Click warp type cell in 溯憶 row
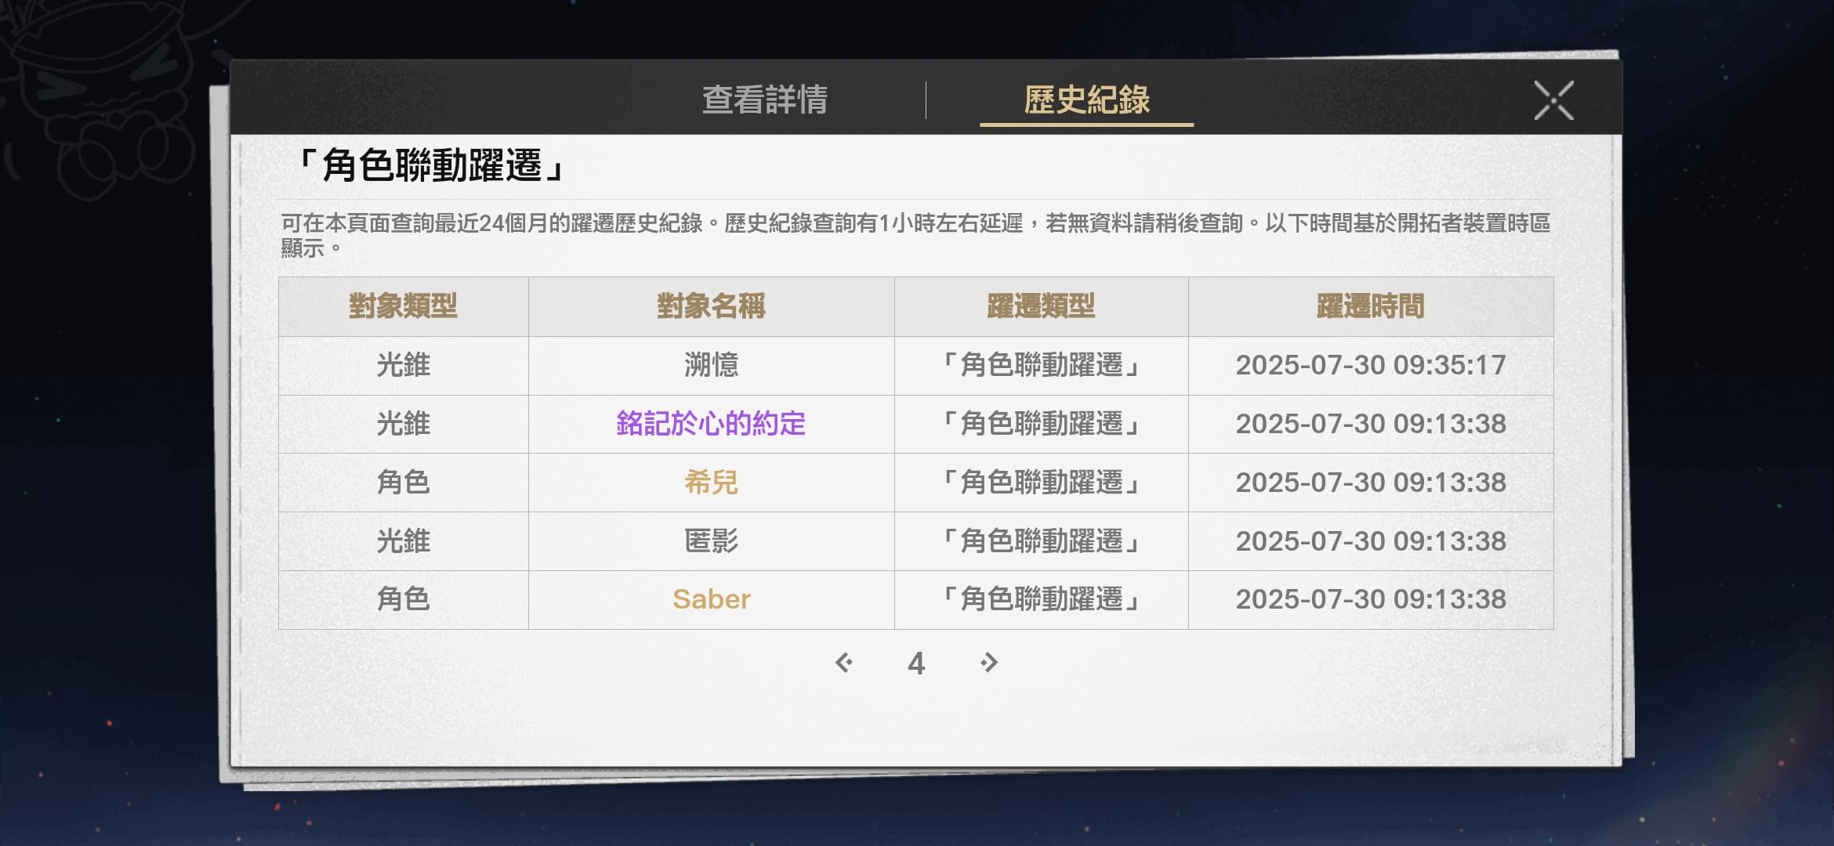The image size is (1834, 846). [1041, 365]
